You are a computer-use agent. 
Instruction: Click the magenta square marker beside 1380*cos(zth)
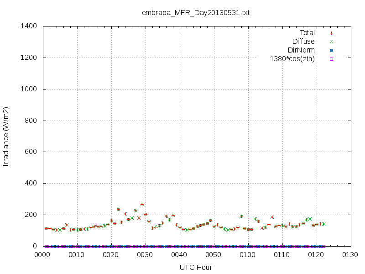(x=332, y=59)
